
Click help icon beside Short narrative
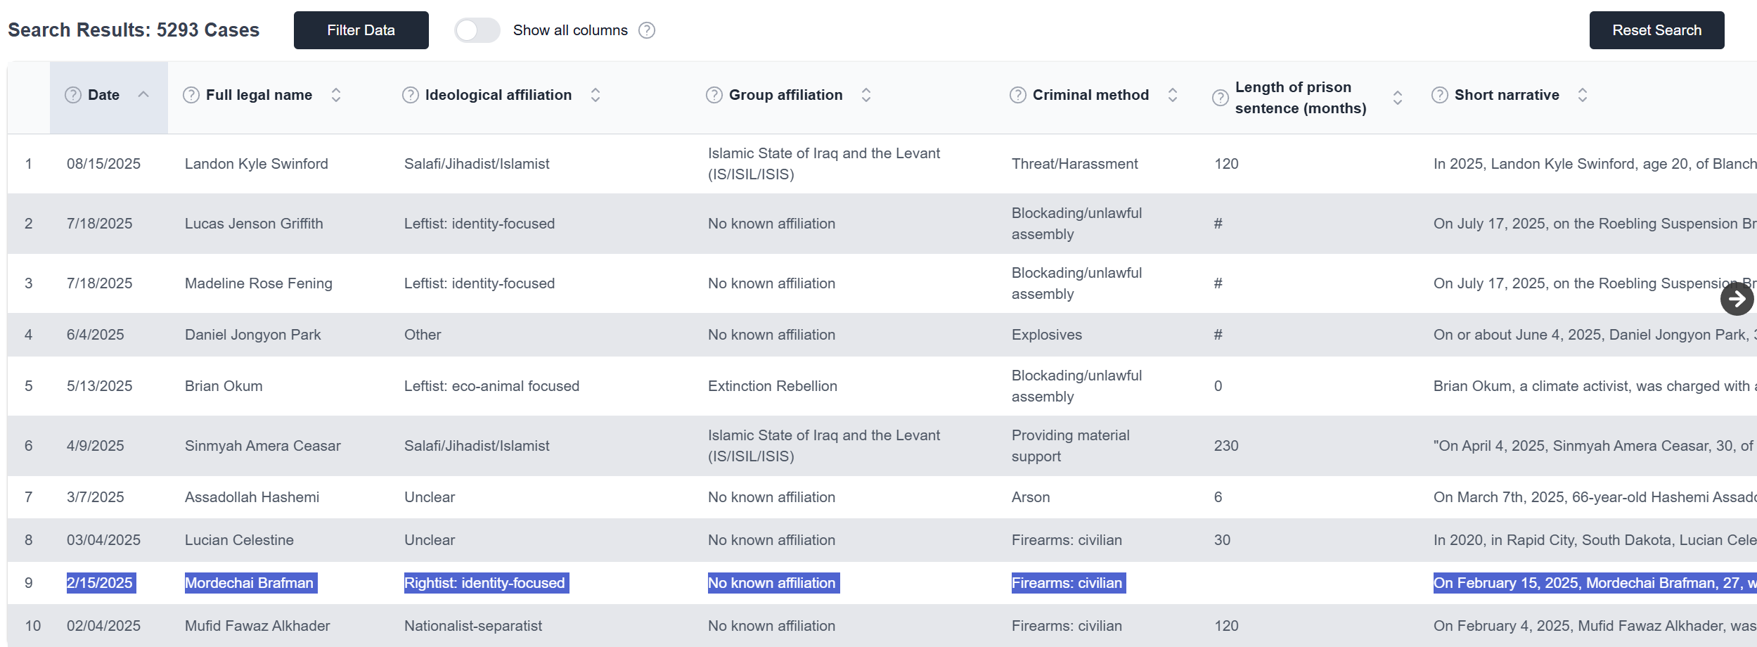(1440, 95)
